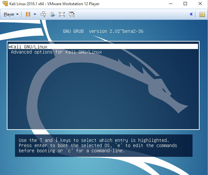This screenshot has height=175, width=208.
Task: Click the GNU GRUB version header text
Action: coord(103,31)
